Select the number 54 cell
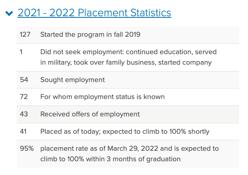This screenshot has height=175, width=248. pyautogui.click(x=24, y=80)
